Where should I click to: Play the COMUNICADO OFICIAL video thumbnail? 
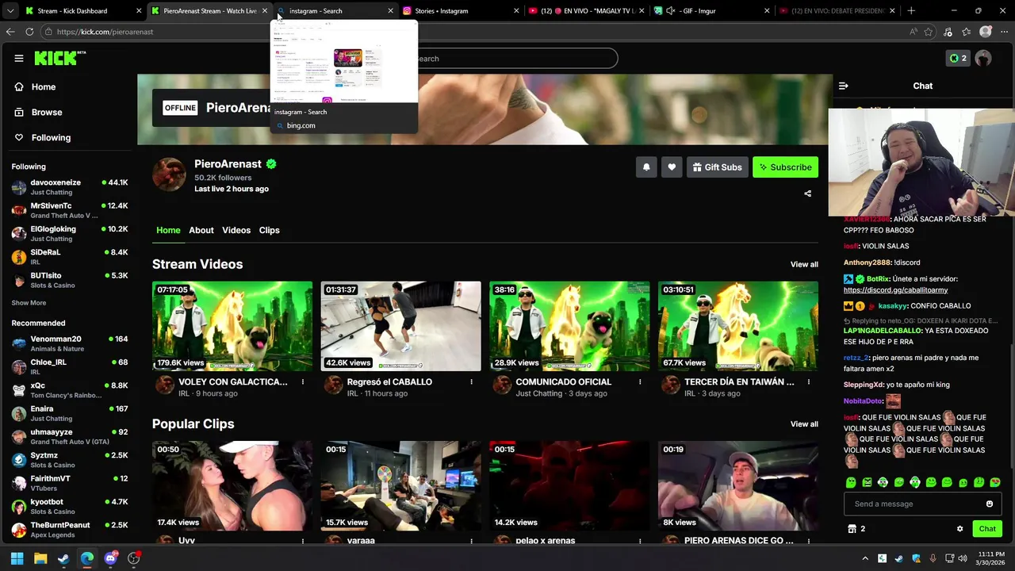(569, 326)
